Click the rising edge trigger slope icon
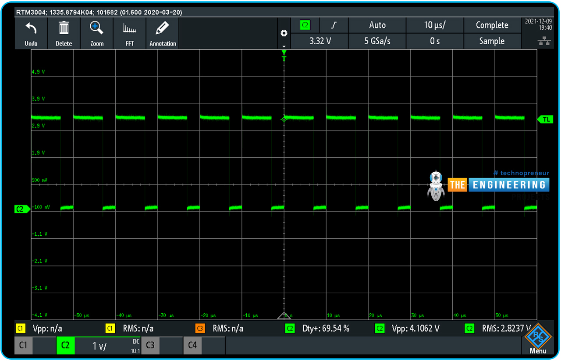 click(x=334, y=25)
